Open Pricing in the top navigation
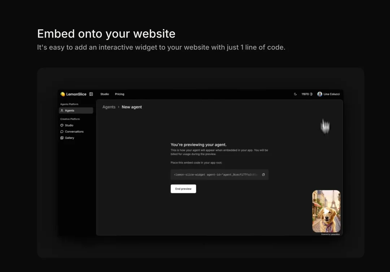This screenshot has height=272, width=390. 120,94
